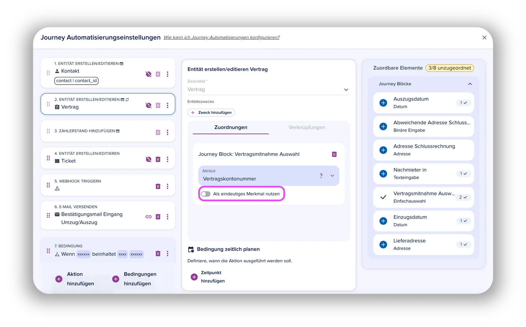526x327 pixels.
Task: Add the Einzugsdatum block
Action: 383,221
